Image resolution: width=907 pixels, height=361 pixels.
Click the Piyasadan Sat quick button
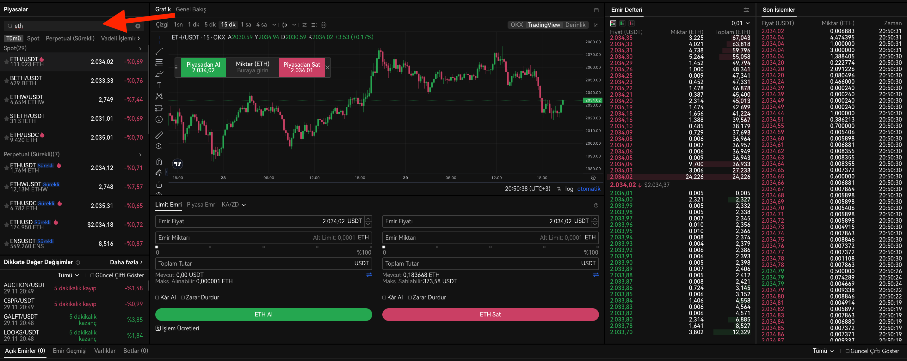pos(301,67)
